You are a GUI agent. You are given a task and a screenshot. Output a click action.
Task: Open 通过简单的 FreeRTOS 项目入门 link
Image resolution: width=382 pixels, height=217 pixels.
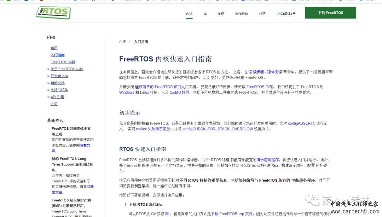coord(162,87)
